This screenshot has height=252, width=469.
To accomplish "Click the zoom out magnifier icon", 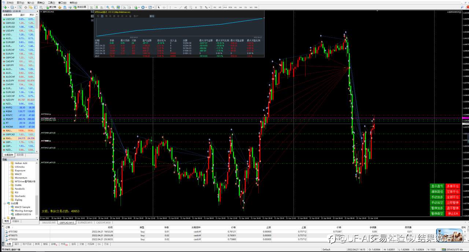I will point(113,7).
